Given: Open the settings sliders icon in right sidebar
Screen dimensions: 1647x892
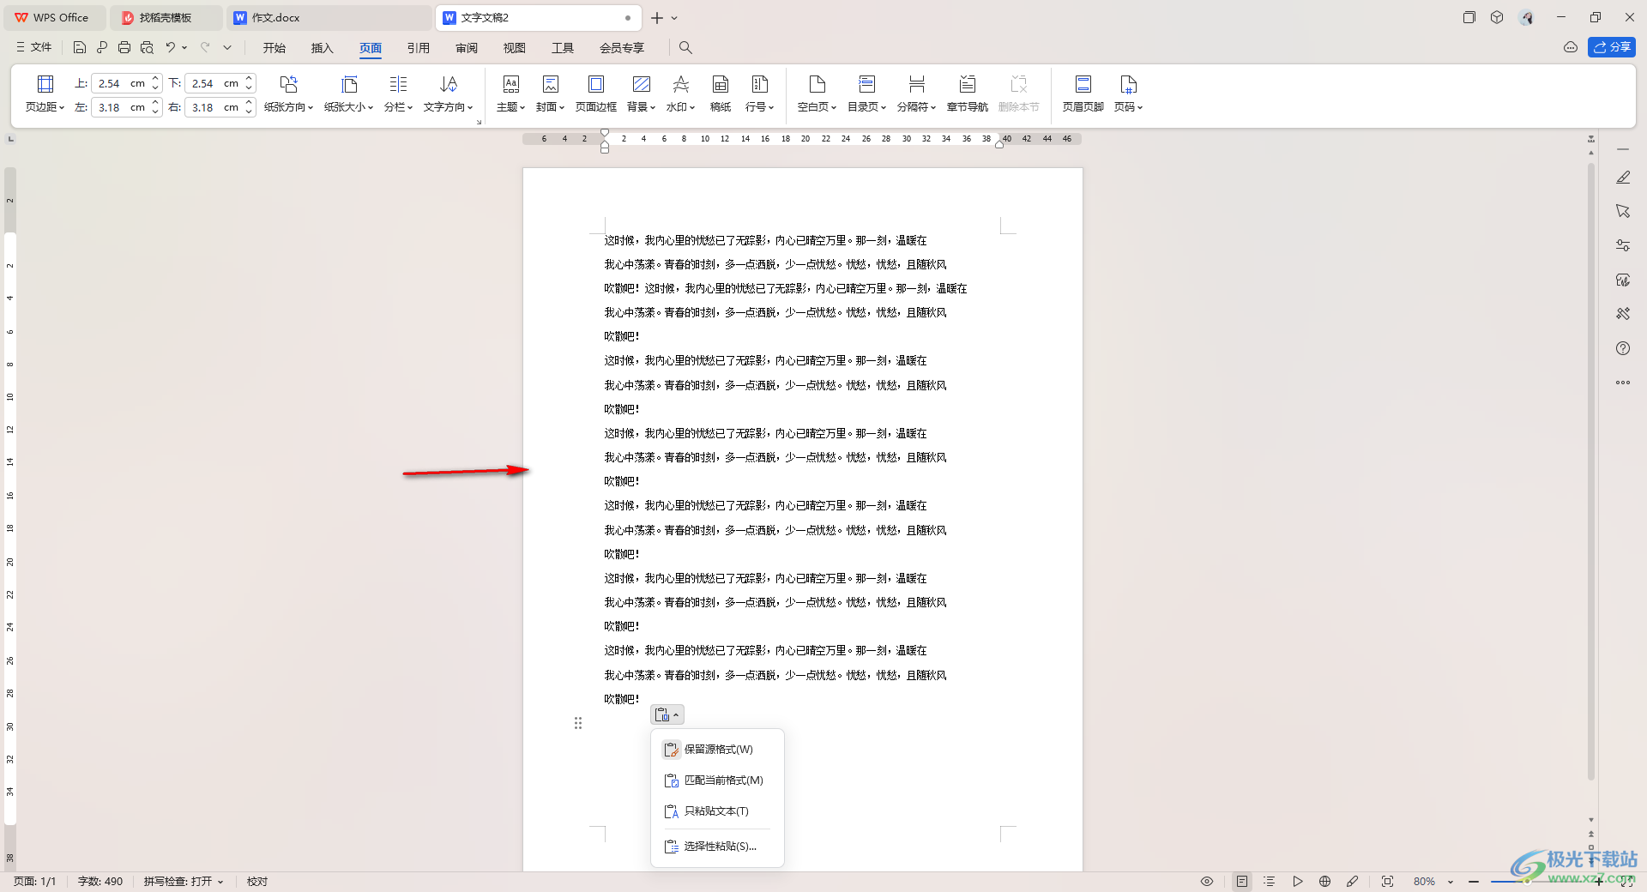Looking at the screenshot, I should (1623, 245).
